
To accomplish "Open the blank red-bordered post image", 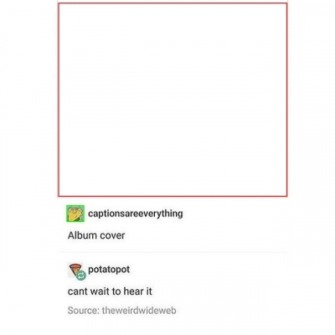I will click(173, 100).
